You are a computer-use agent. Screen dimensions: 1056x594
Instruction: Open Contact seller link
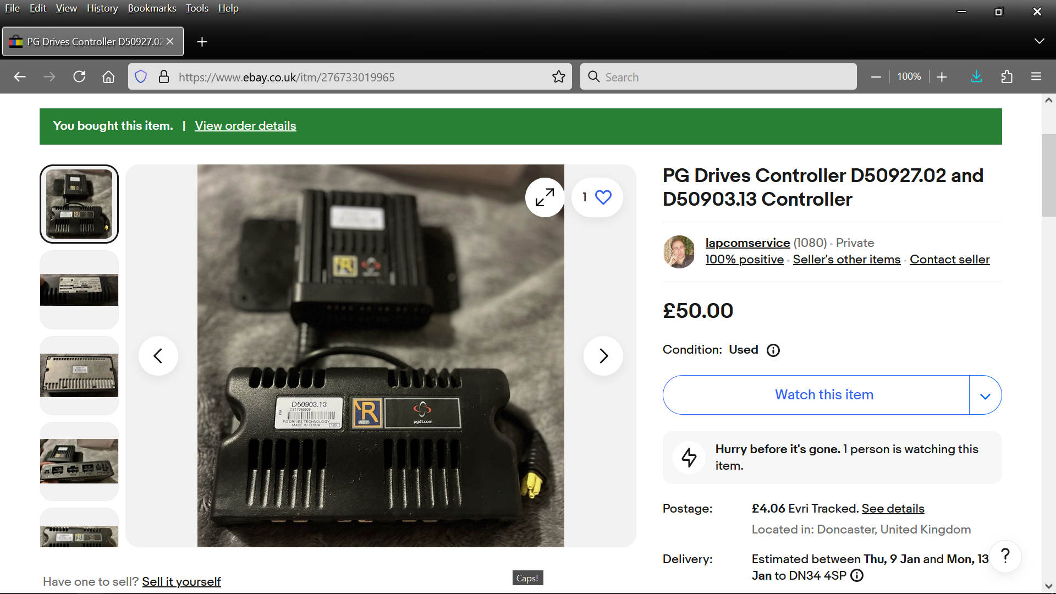[949, 260]
